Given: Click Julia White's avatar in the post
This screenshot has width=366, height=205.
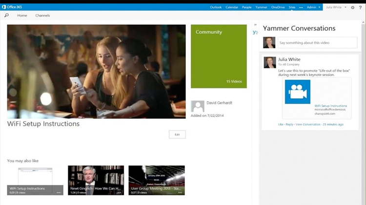Looking at the screenshot, I should pyautogui.click(x=269, y=62).
